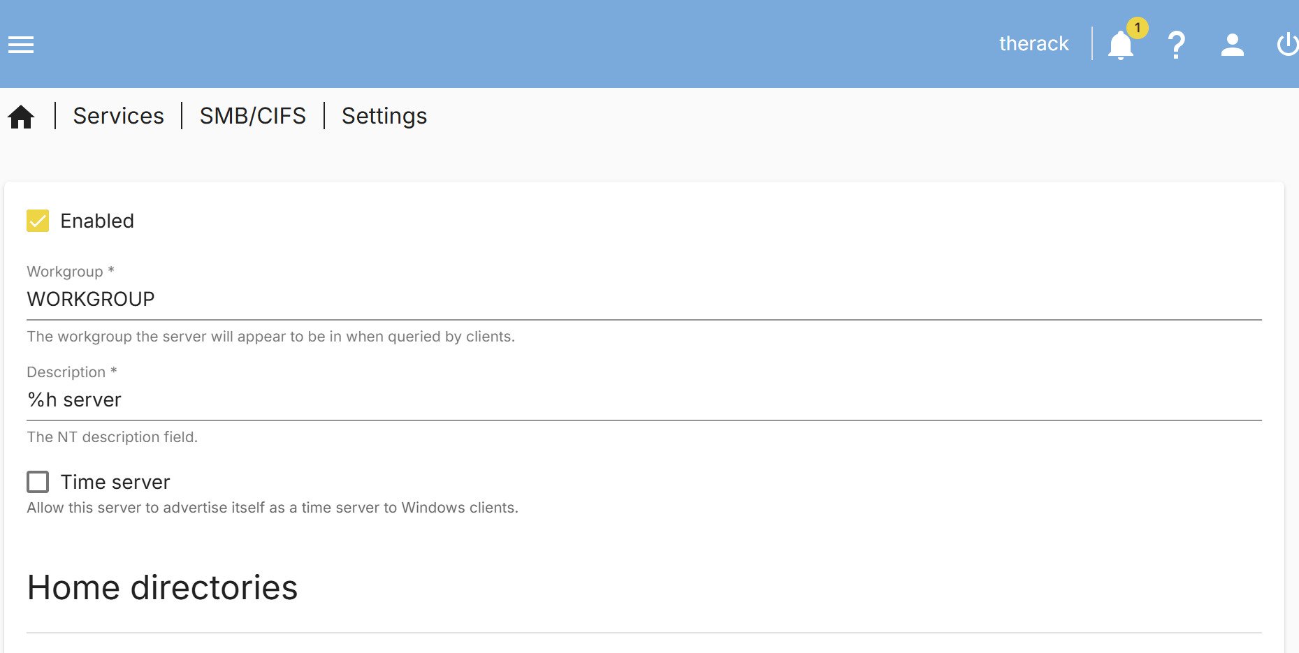Navigate to Services breadcrumb
The height and width of the screenshot is (653, 1299).
pyautogui.click(x=118, y=116)
